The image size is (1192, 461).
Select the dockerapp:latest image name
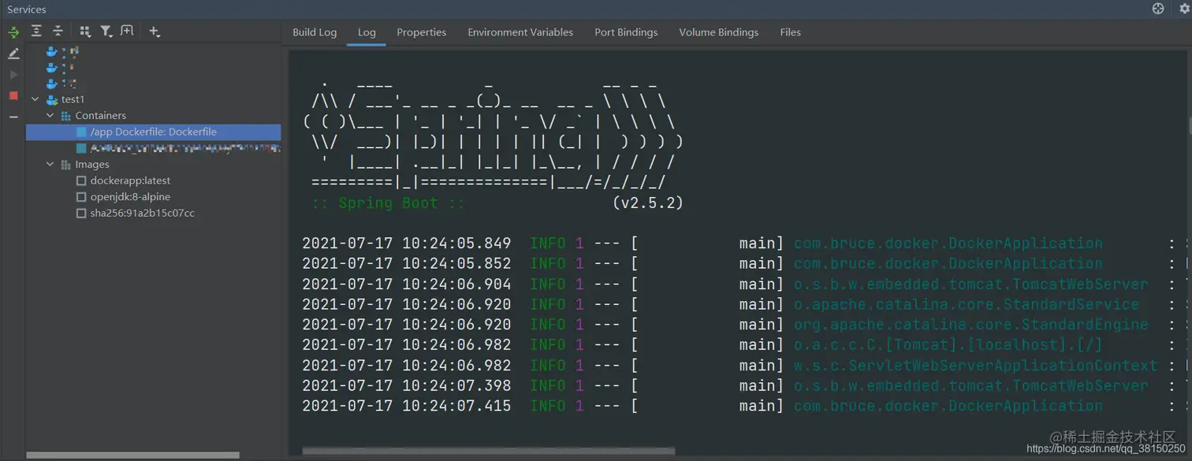point(130,181)
